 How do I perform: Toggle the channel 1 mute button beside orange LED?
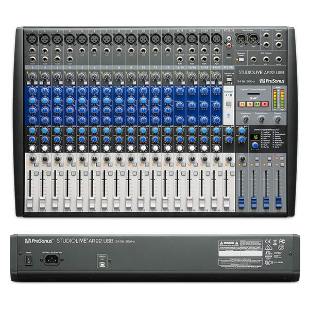[37, 165]
